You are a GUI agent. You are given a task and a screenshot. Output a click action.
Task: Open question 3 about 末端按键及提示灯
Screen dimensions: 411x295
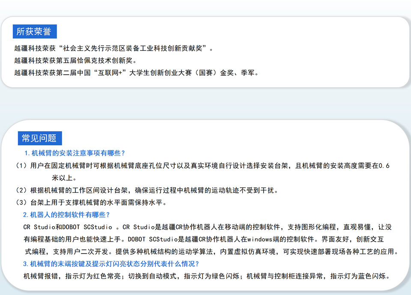[111, 264]
